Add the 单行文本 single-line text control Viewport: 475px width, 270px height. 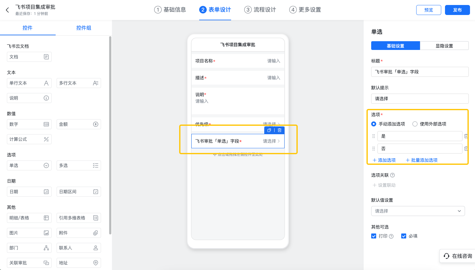click(29, 83)
